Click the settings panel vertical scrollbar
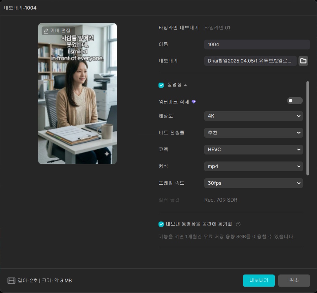Viewport: 317px width, 293px height. tap(308, 128)
